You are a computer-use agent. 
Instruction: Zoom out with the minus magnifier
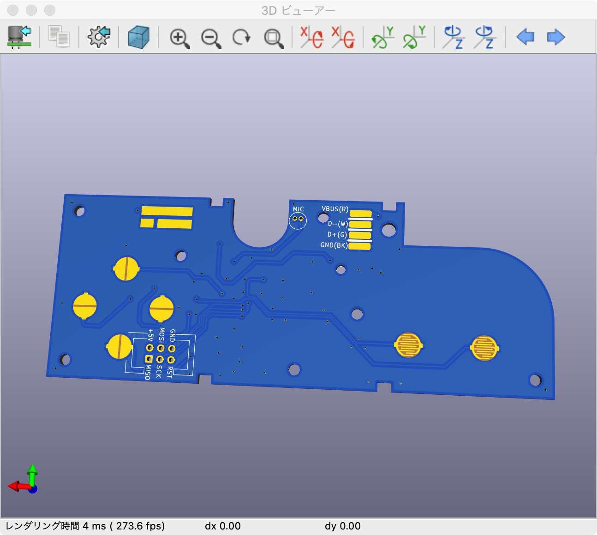point(211,38)
